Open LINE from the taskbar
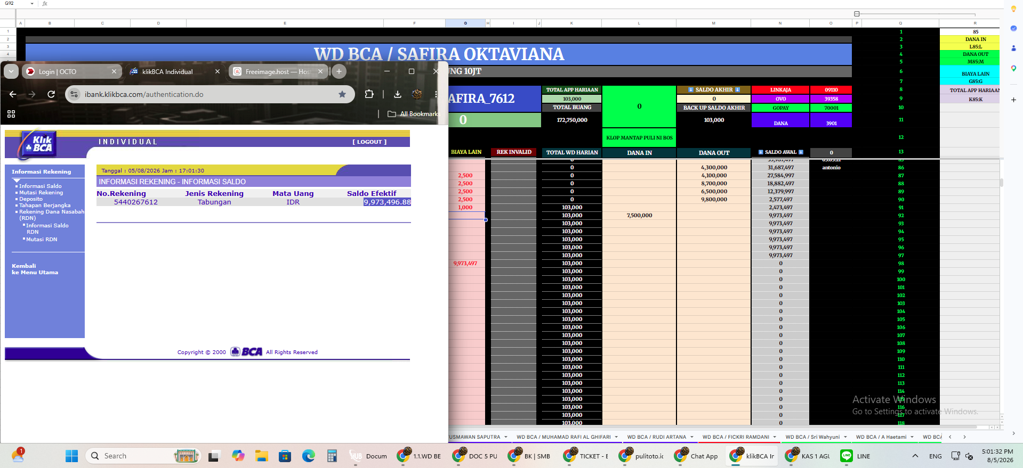This screenshot has width=1023, height=468. click(856, 456)
